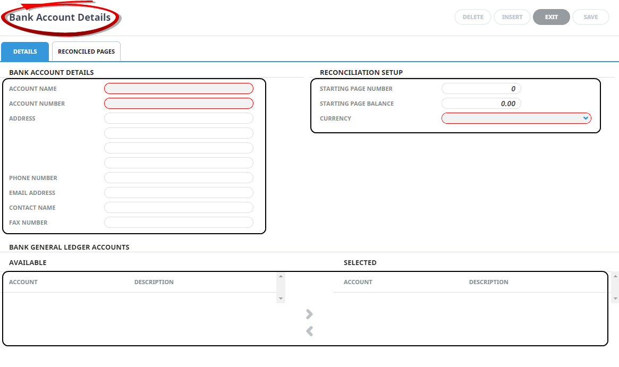Click the Fax Number input box
Viewport: 619px width, 367px height.
point(179,223)
